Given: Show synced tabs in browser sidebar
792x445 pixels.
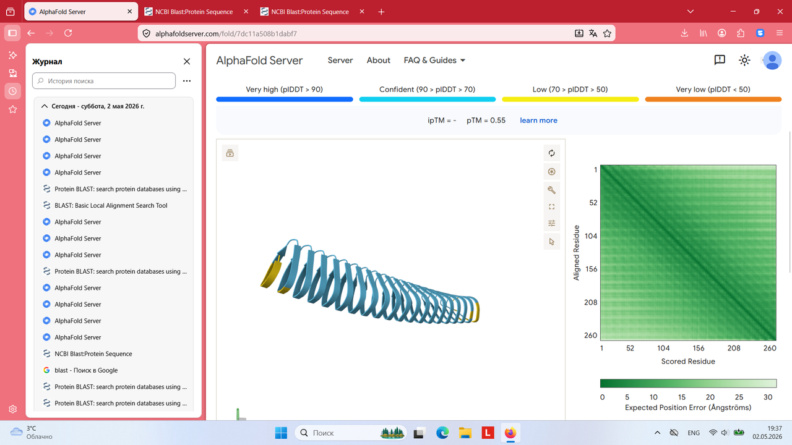Looking at the screenshot, I should pyautogui.click(x=12, y=73).
